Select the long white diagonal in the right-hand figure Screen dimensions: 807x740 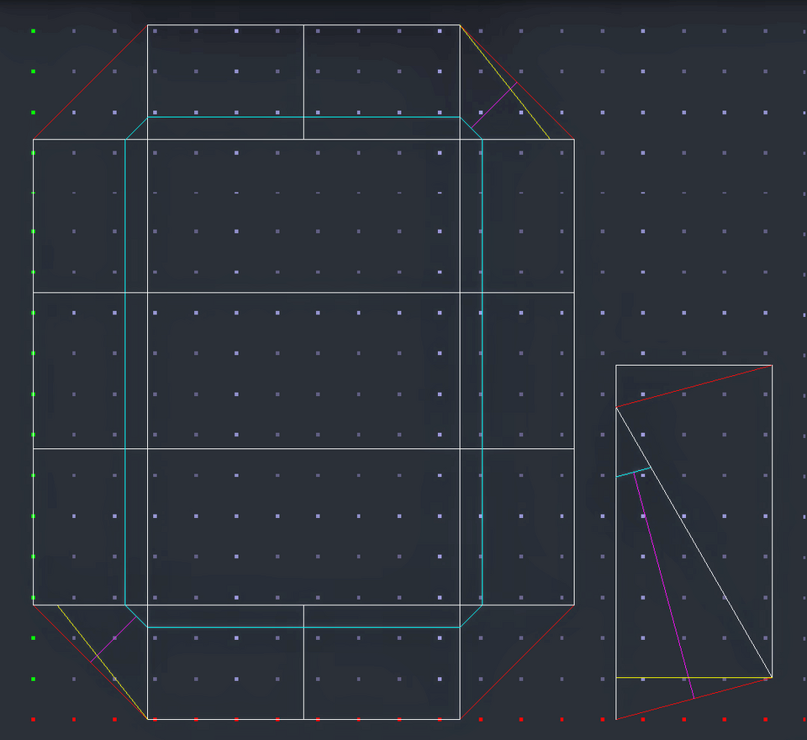click(694, 542)
